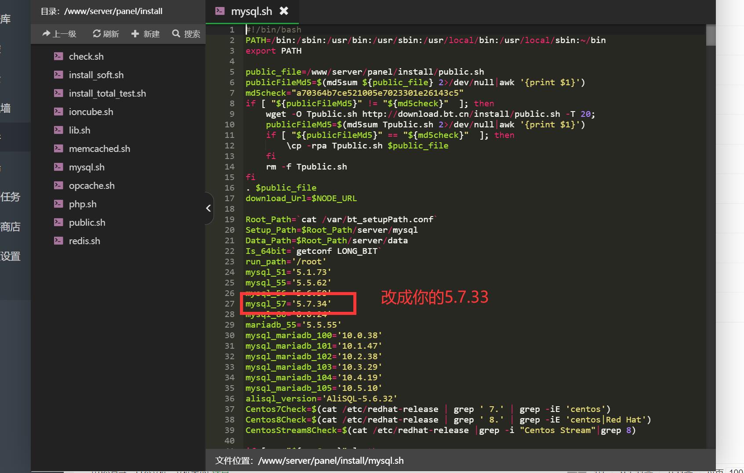Create new item with 新建
This screenshot has width=744, height=473.
145,34
